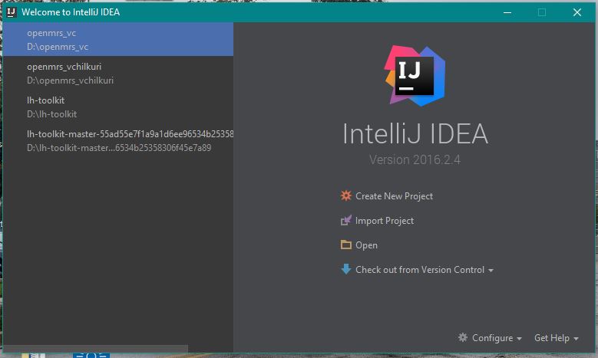Click the Configure gear icon
598x358 pixels.
tap(463, 337)
